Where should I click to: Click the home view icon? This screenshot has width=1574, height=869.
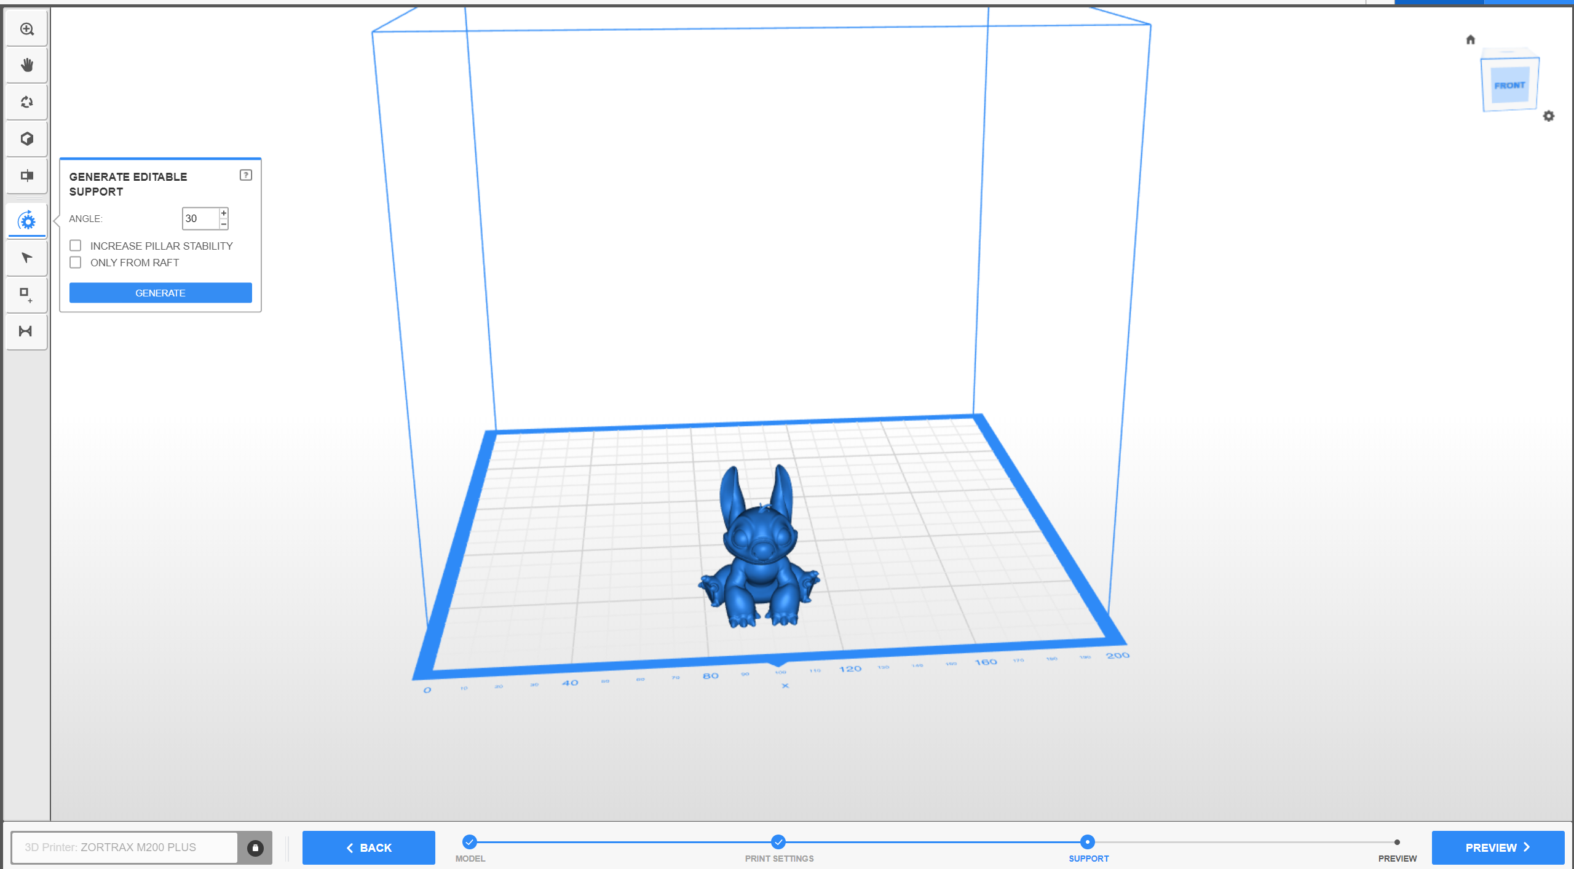click(1470, 40)
